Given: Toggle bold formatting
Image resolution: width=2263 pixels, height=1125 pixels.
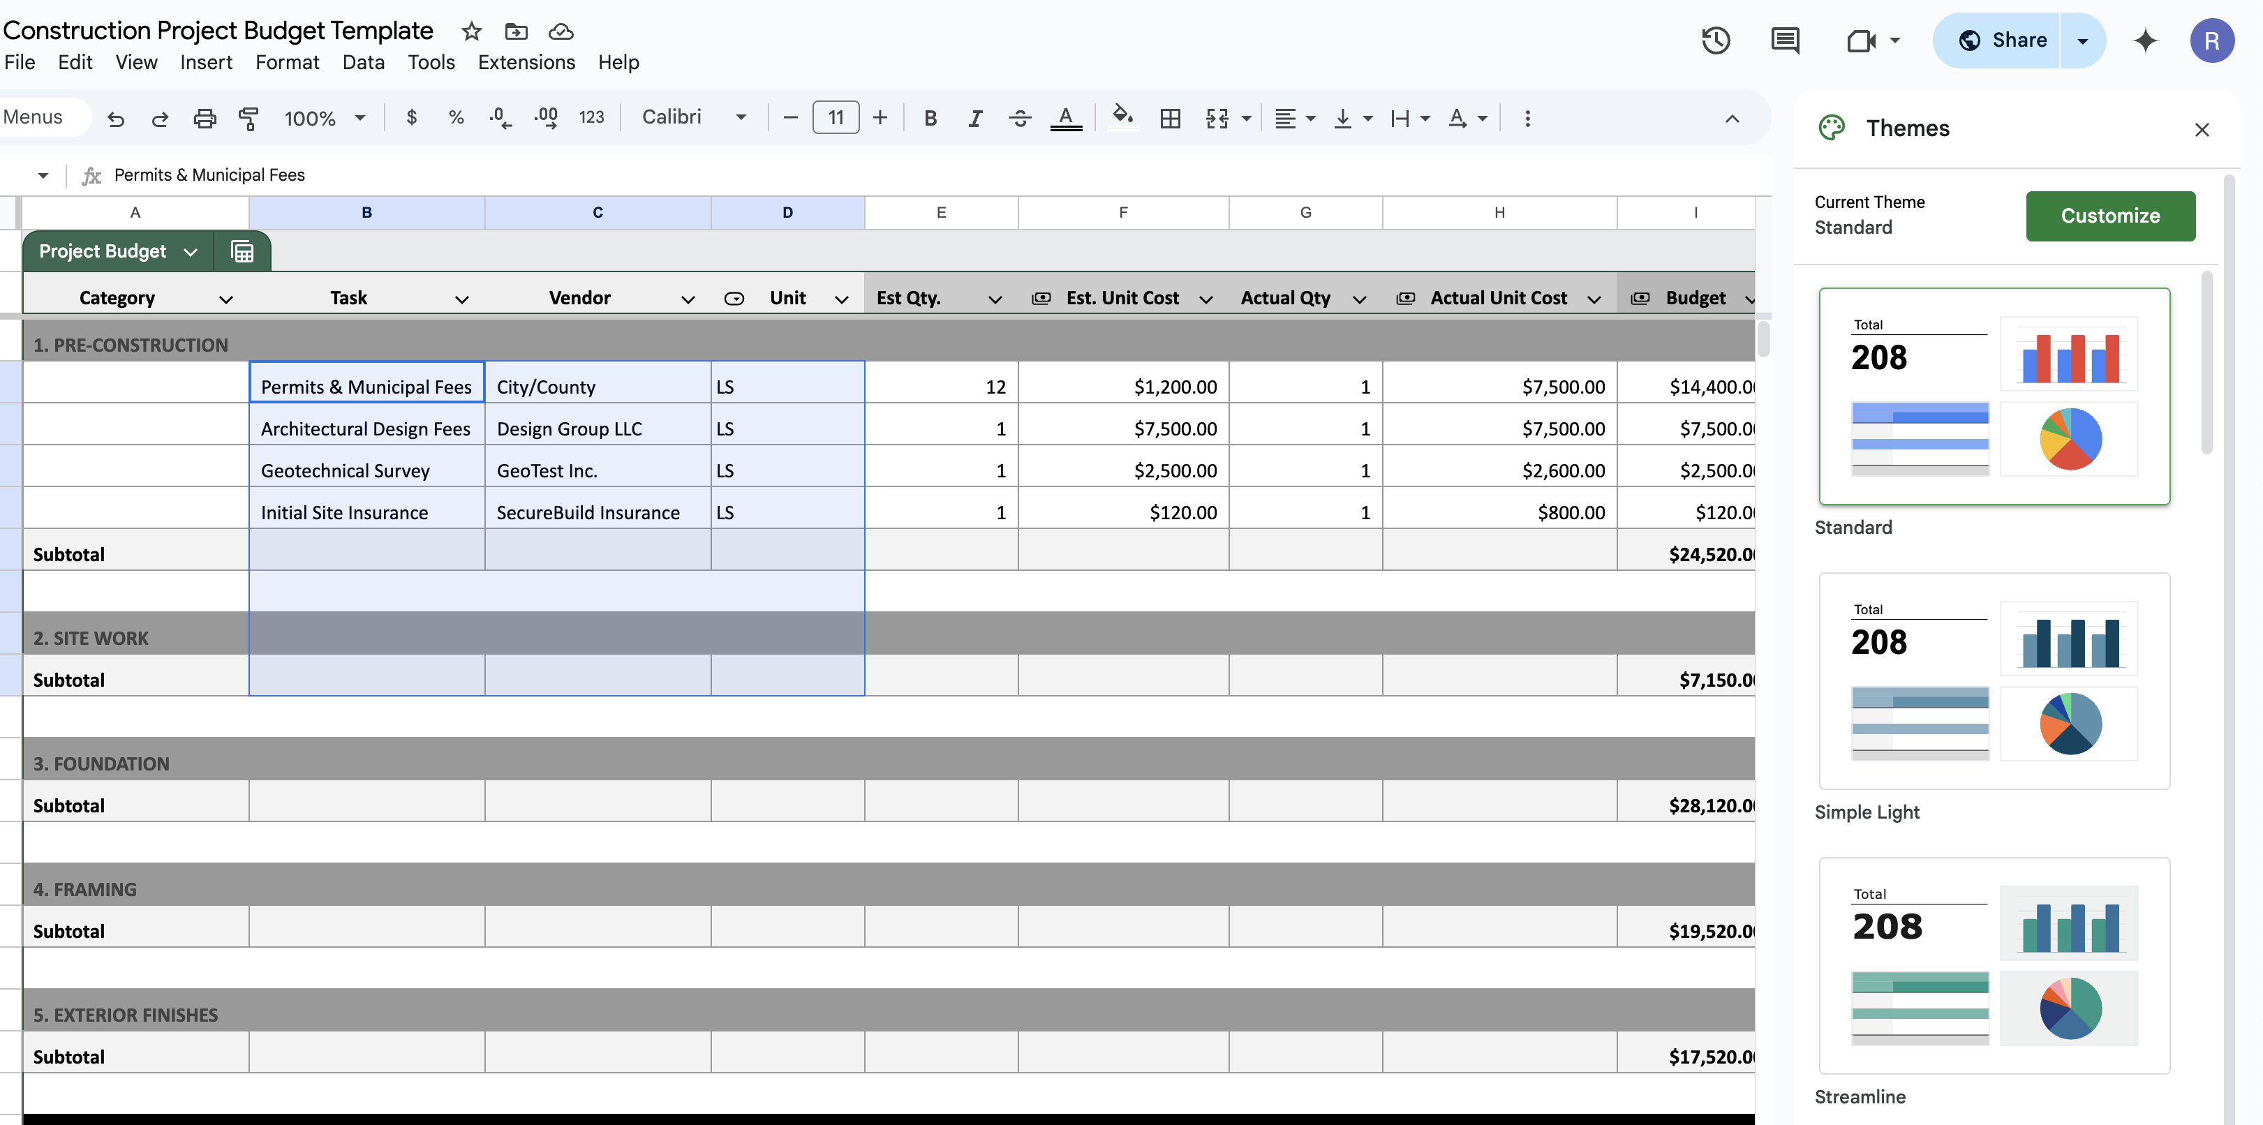Looking at the screenshot, I should click(930, 117).
